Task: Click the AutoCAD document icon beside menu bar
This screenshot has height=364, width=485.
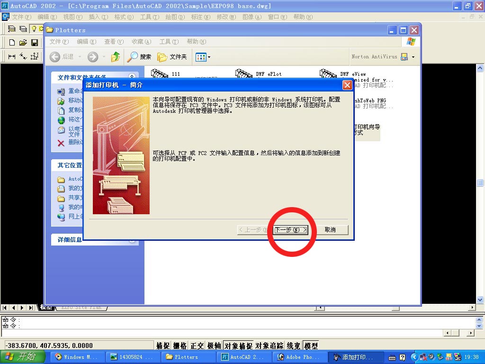Action: [6, 17]
